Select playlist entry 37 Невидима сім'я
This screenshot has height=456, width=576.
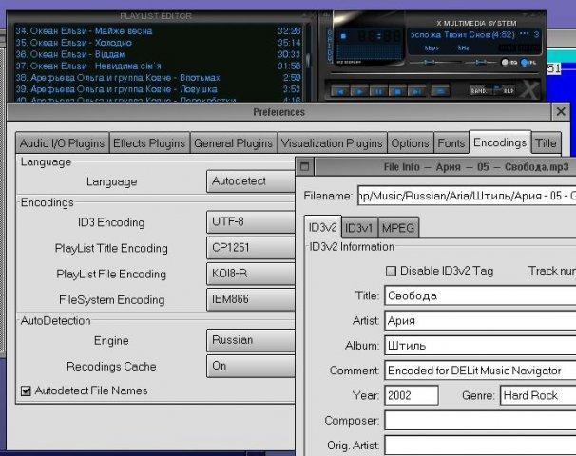pyautogui.click(x=158, y=66)
